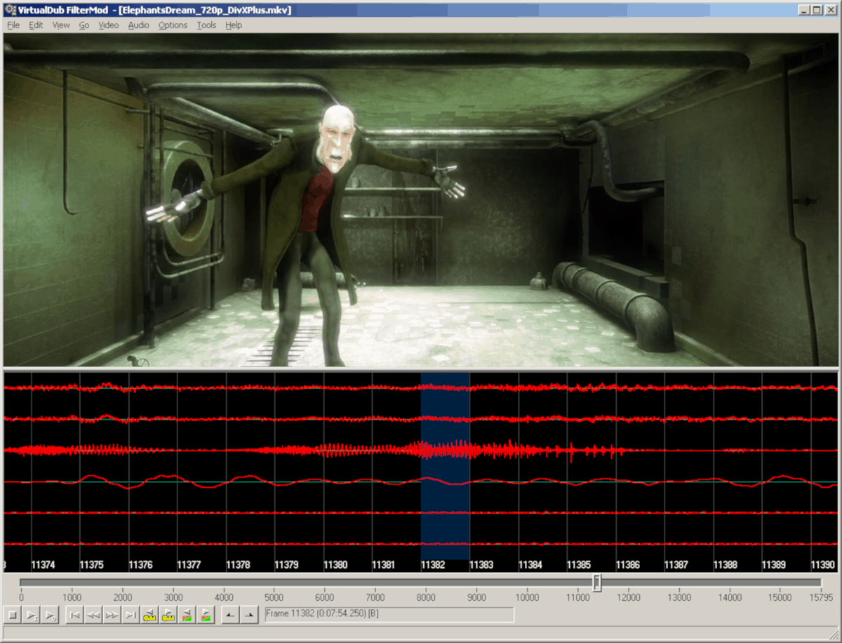This screenshot has height=643, width=842.
Task: Set the selection start mark-in
Action: (x=230, y=615)
